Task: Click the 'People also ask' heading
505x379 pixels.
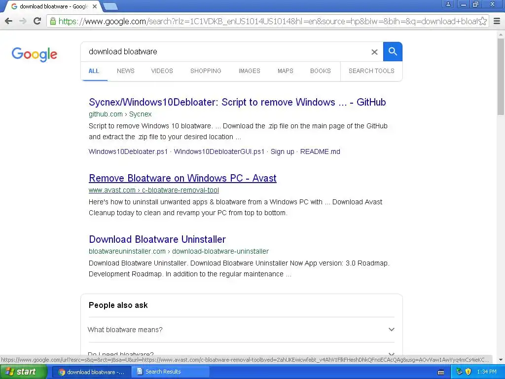Action: (118, 305)
